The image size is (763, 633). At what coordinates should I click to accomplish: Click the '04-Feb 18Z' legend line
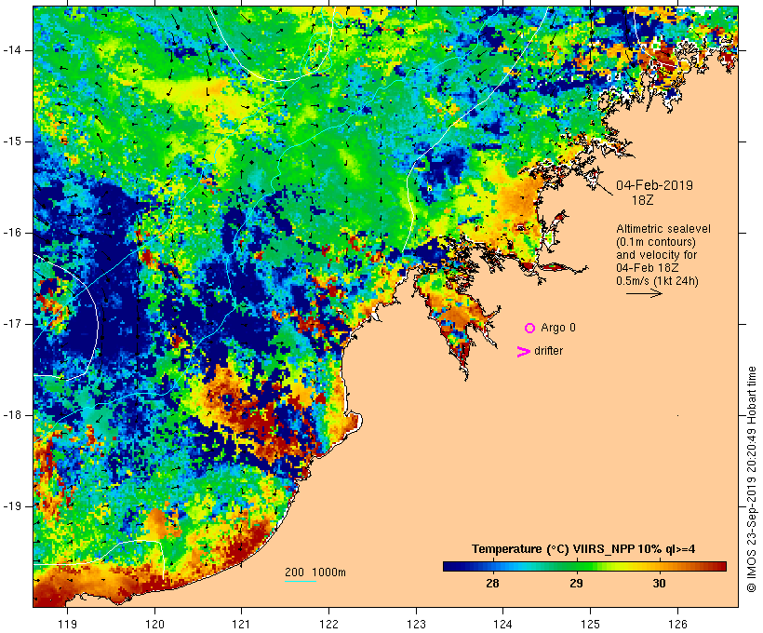[x=648, y=268]
